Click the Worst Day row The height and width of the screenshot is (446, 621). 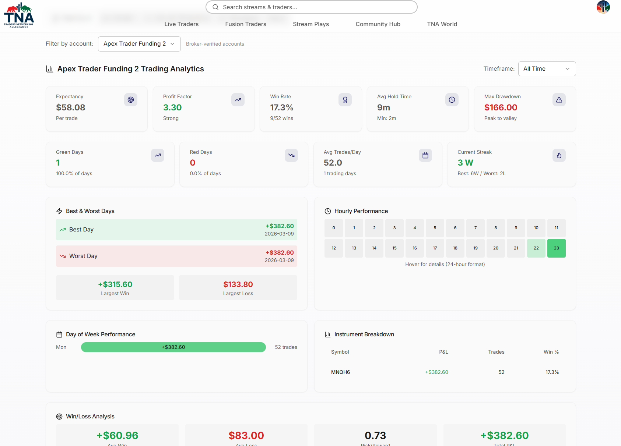[x=176, y=256]
